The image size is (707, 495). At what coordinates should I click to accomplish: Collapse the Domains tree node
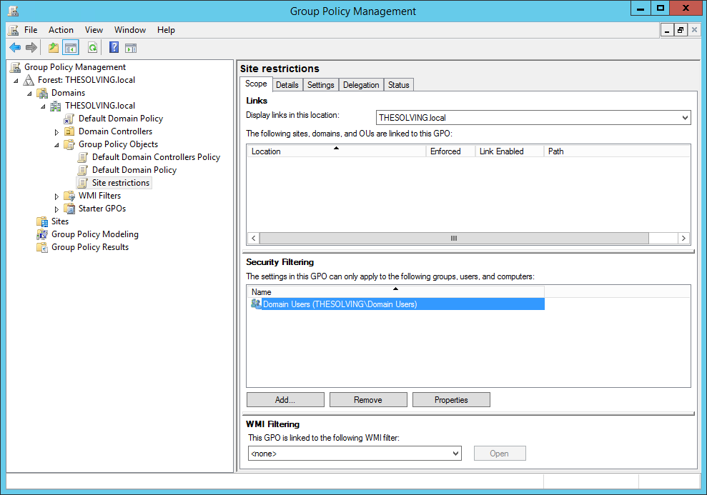pyautogui.click(x=29, y=94)
